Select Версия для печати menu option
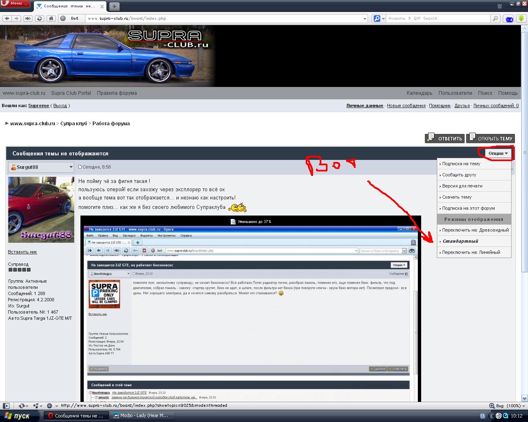Screen dimensions: 528x422 click(462, 186)
